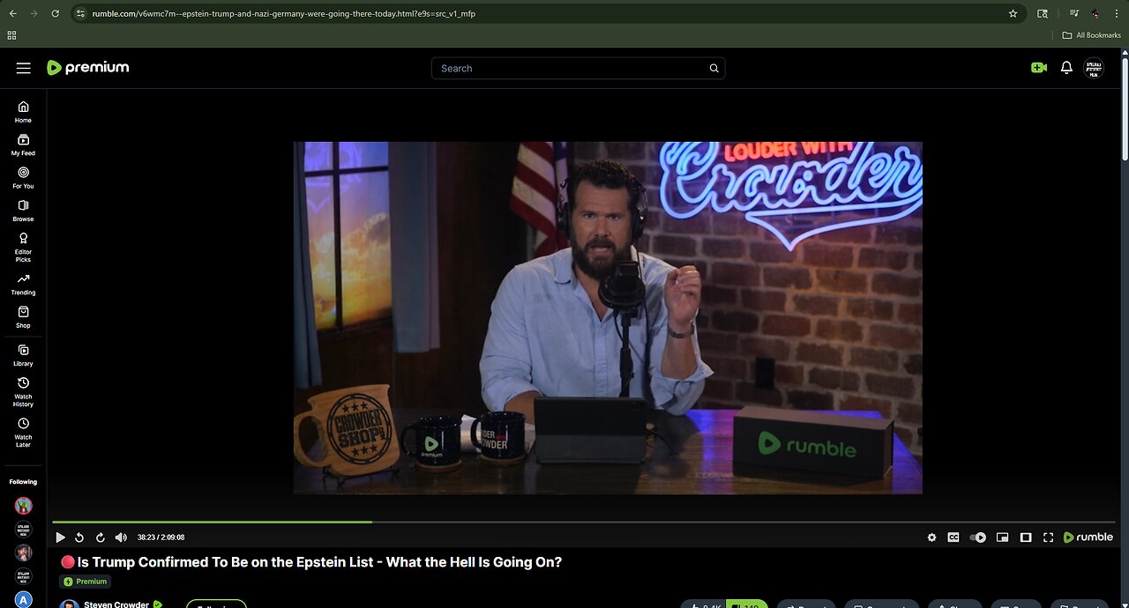Screen dimensions: 1129x608
Task: Play the video
Action: tap(60, 538)
